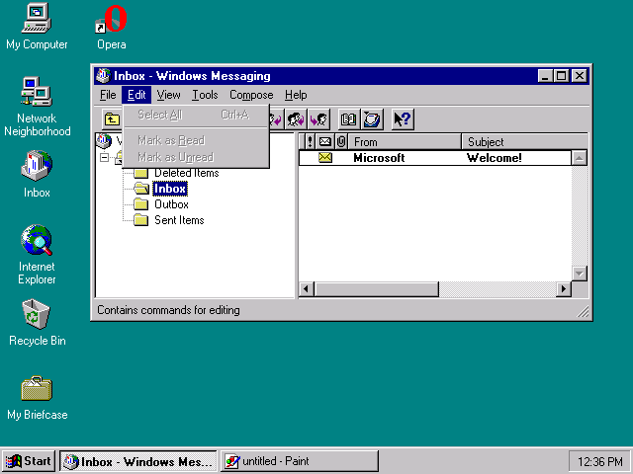Close the open Edit menu

tap(136, 95)
